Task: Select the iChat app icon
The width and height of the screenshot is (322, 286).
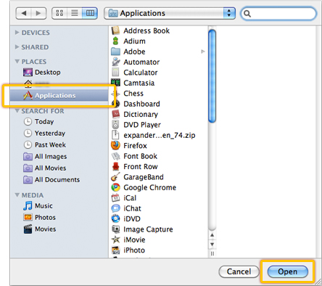Action: tap(115, 208)
